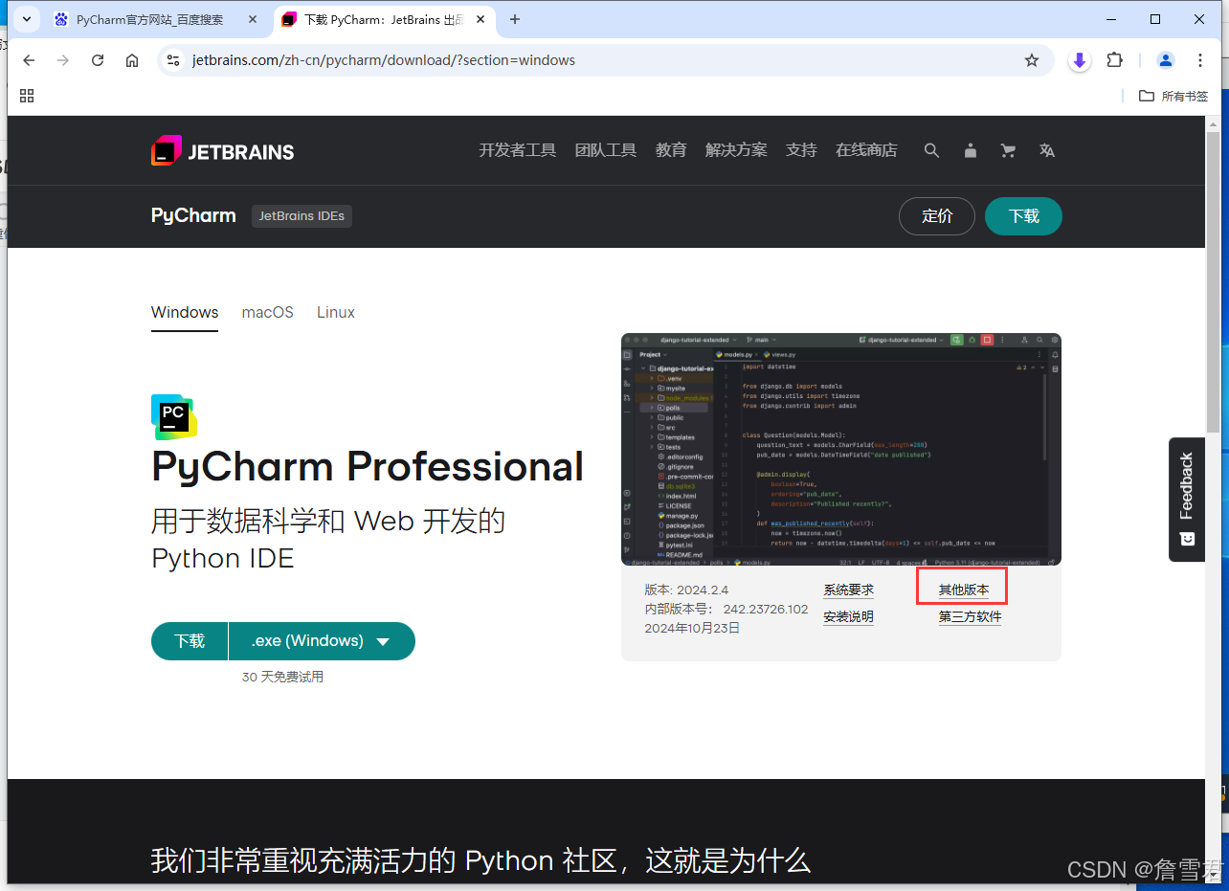Viewport: 1229px width, 891px height.
Task: Click the 30 天免费试用 text
Action: (x=282, y=677)
